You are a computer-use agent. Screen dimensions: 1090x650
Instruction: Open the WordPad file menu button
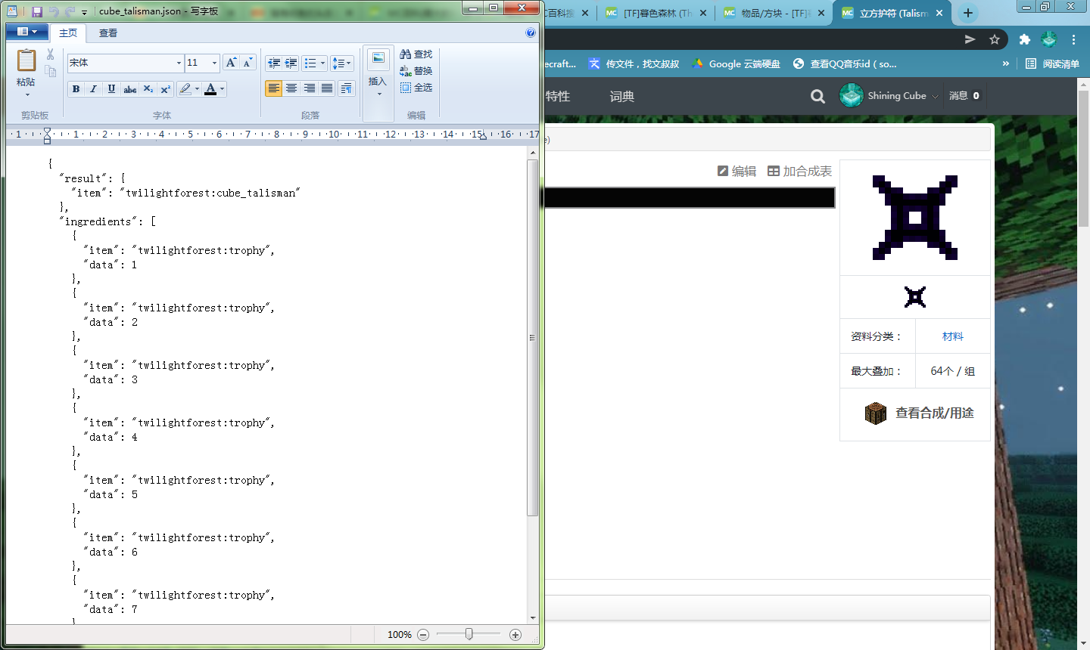(x=26, y=32)
